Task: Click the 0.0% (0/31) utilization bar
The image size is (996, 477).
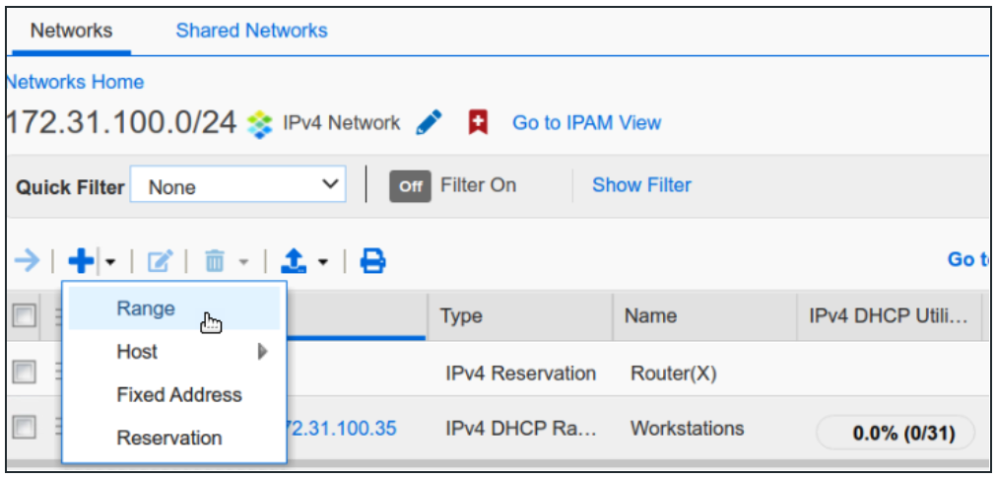Action: (895, 434)
